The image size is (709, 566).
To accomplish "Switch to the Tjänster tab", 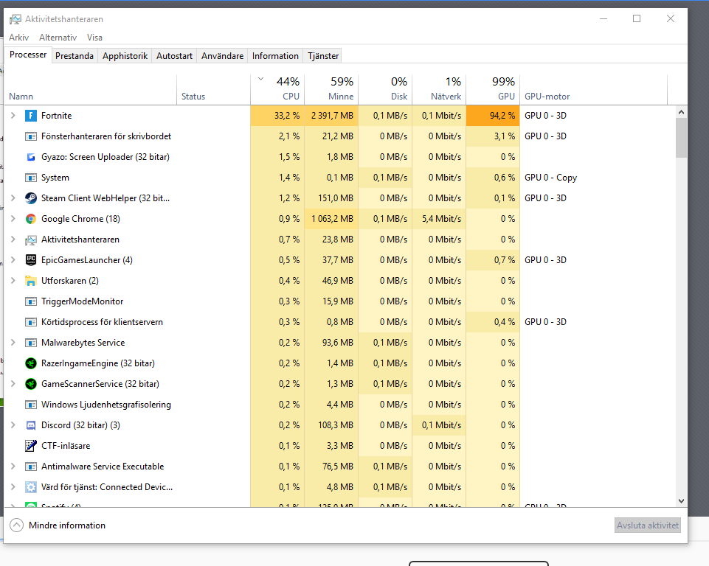I will [323, 56].
